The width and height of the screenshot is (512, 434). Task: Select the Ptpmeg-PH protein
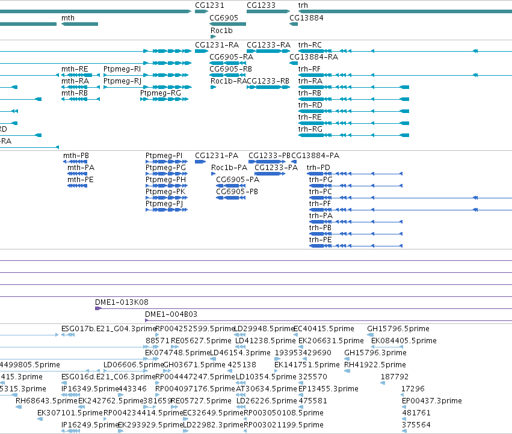pyautogui.click(x=165, y=180)
